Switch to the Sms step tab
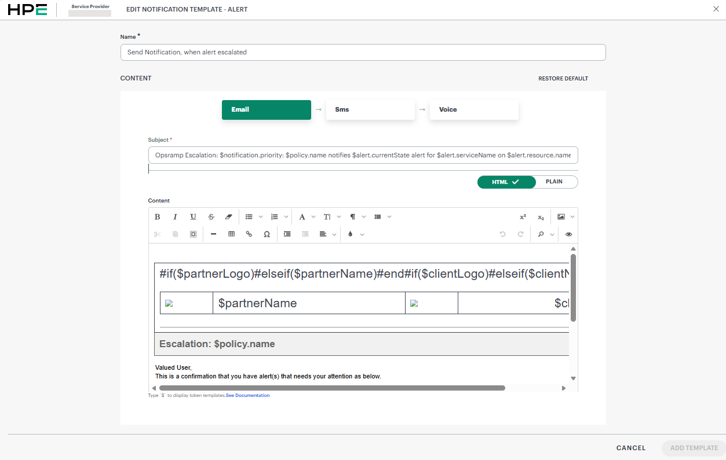 (370, 110)
